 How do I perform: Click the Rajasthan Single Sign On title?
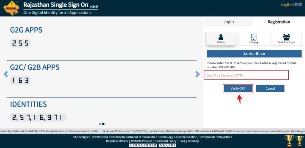[x=56, y=5]
